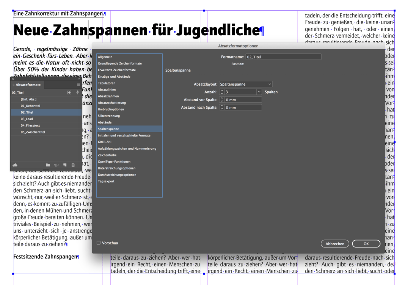Viewport: 405px width, 285px height.
Task: Enable the Vorschau checkbox
Action: click(x=99, y=243)
